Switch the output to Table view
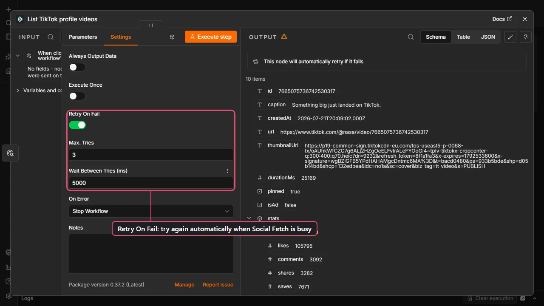 click(463, 37)
